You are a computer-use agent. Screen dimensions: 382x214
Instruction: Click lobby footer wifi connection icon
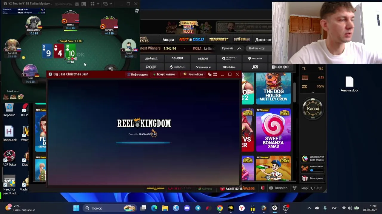[295, 188]
